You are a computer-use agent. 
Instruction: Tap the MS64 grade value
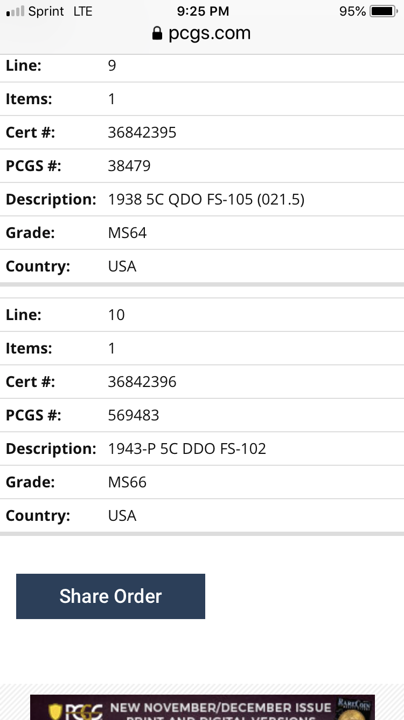pyautogui.click(x=127, y=233)
